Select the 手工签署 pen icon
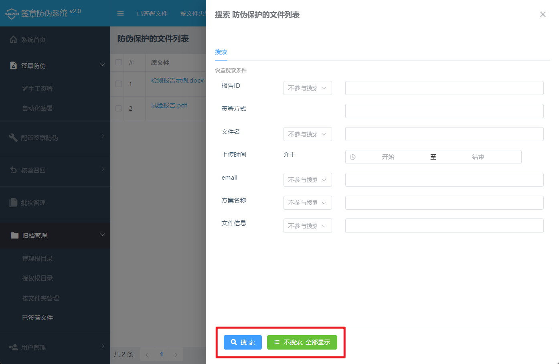This screenshot has width=559, height=364. click(x=25, y=88)
